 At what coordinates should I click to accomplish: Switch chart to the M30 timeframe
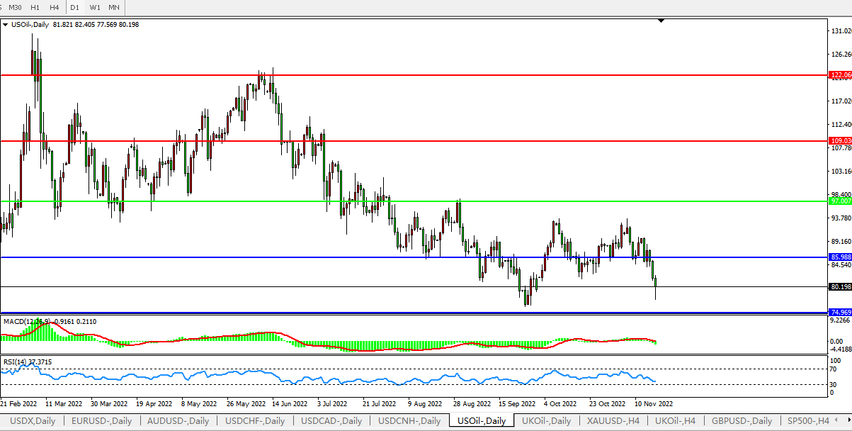pos(15,7)
